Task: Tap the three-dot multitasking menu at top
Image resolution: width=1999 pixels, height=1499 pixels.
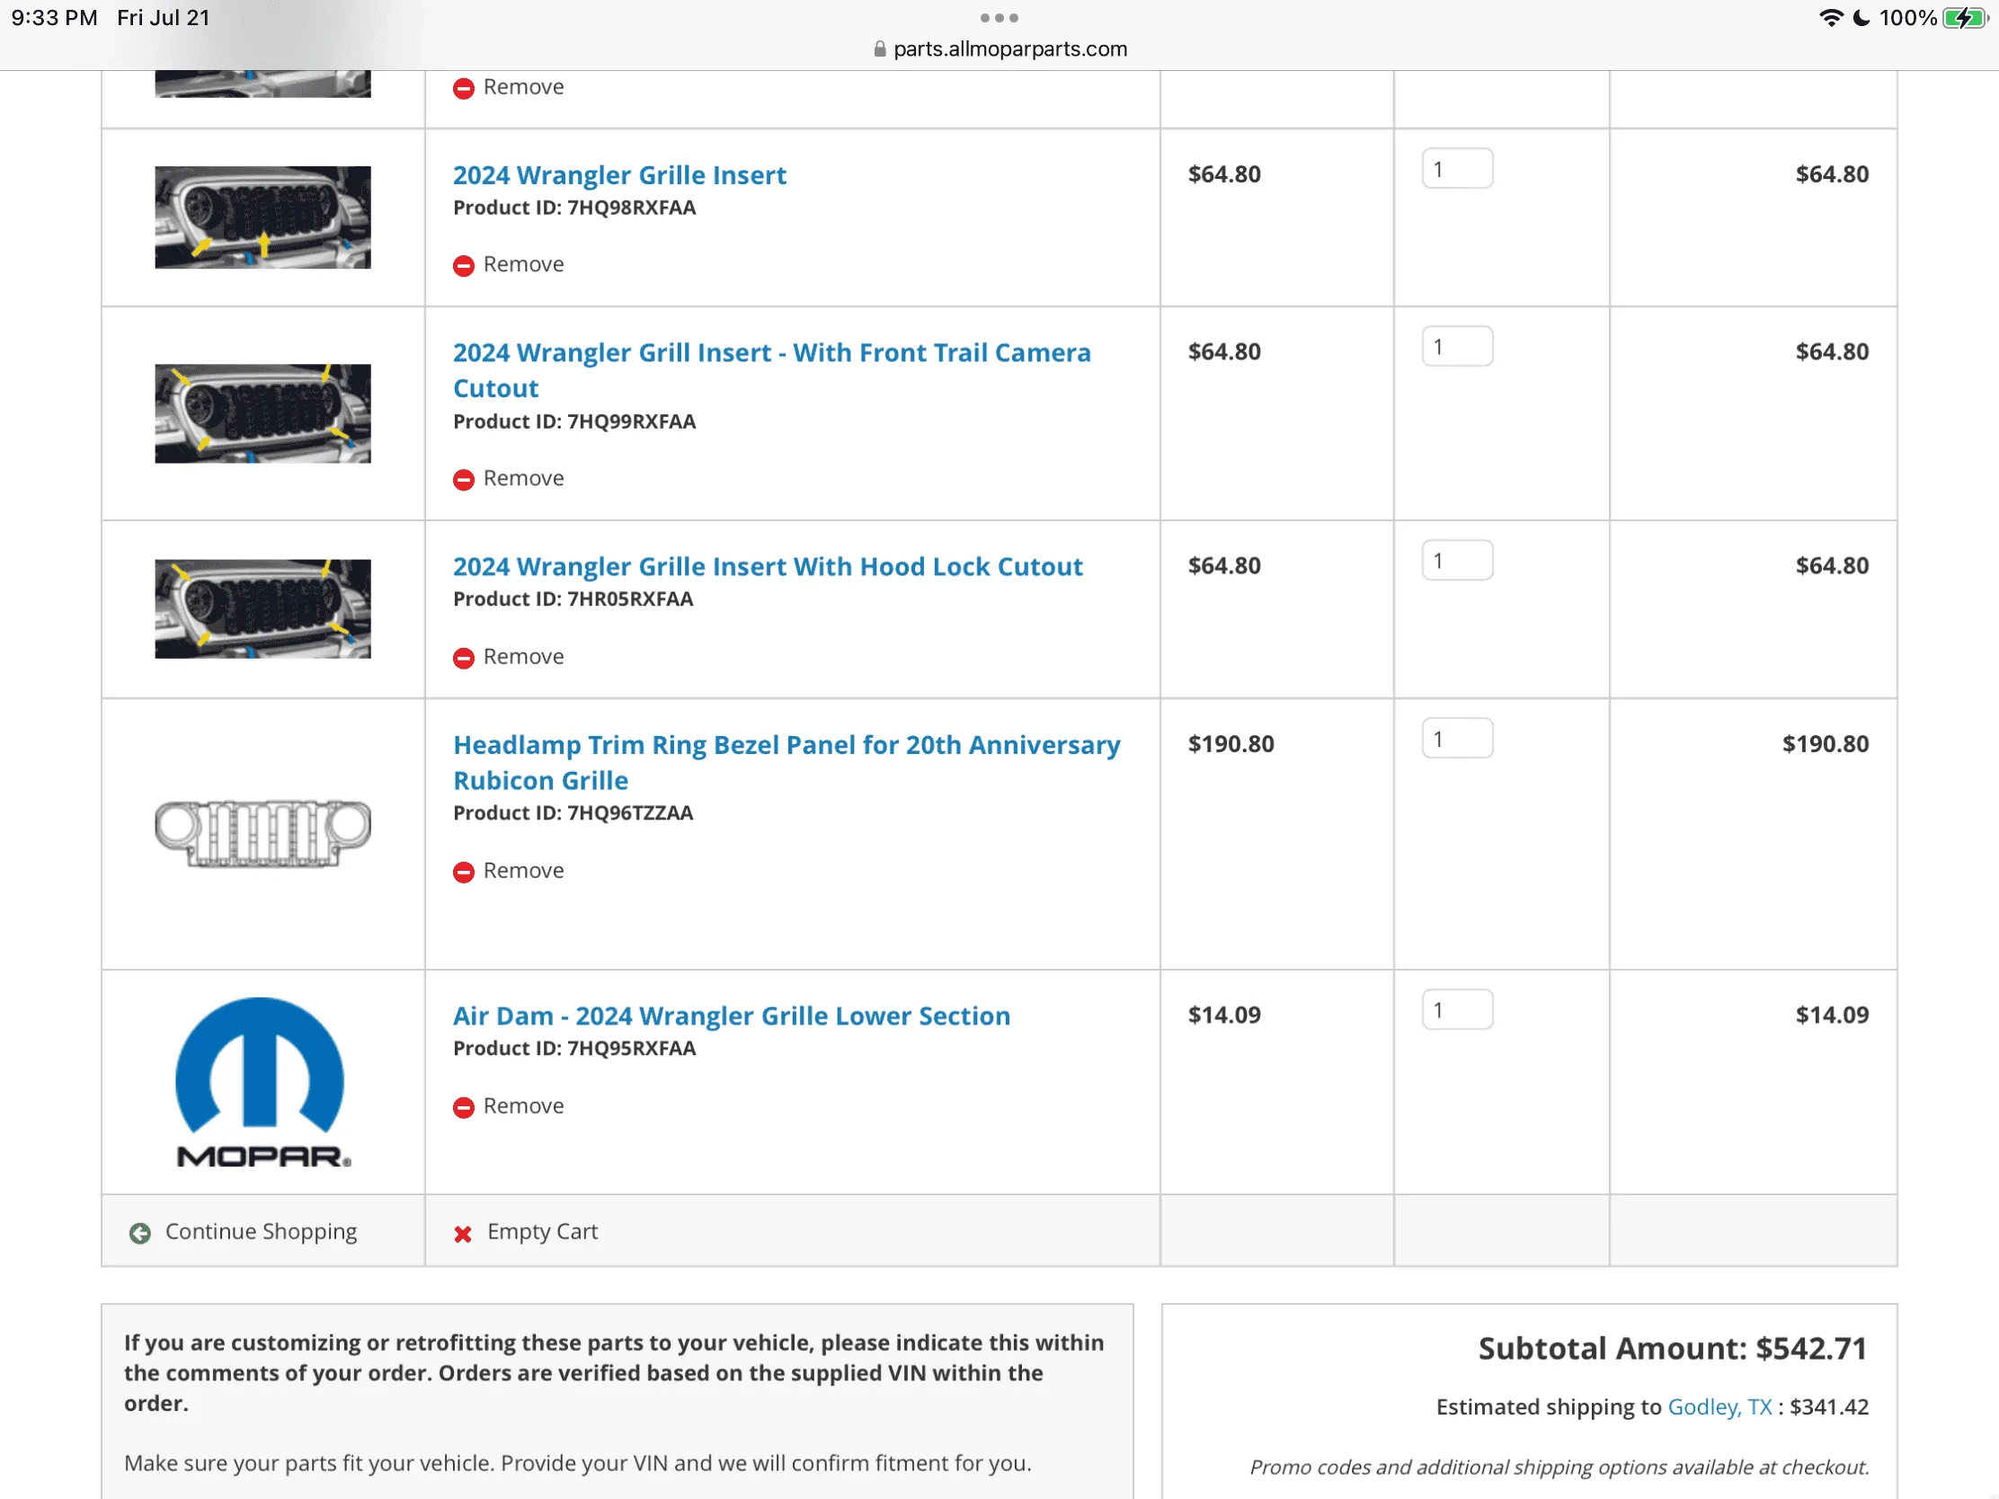Action: [999, 18]
